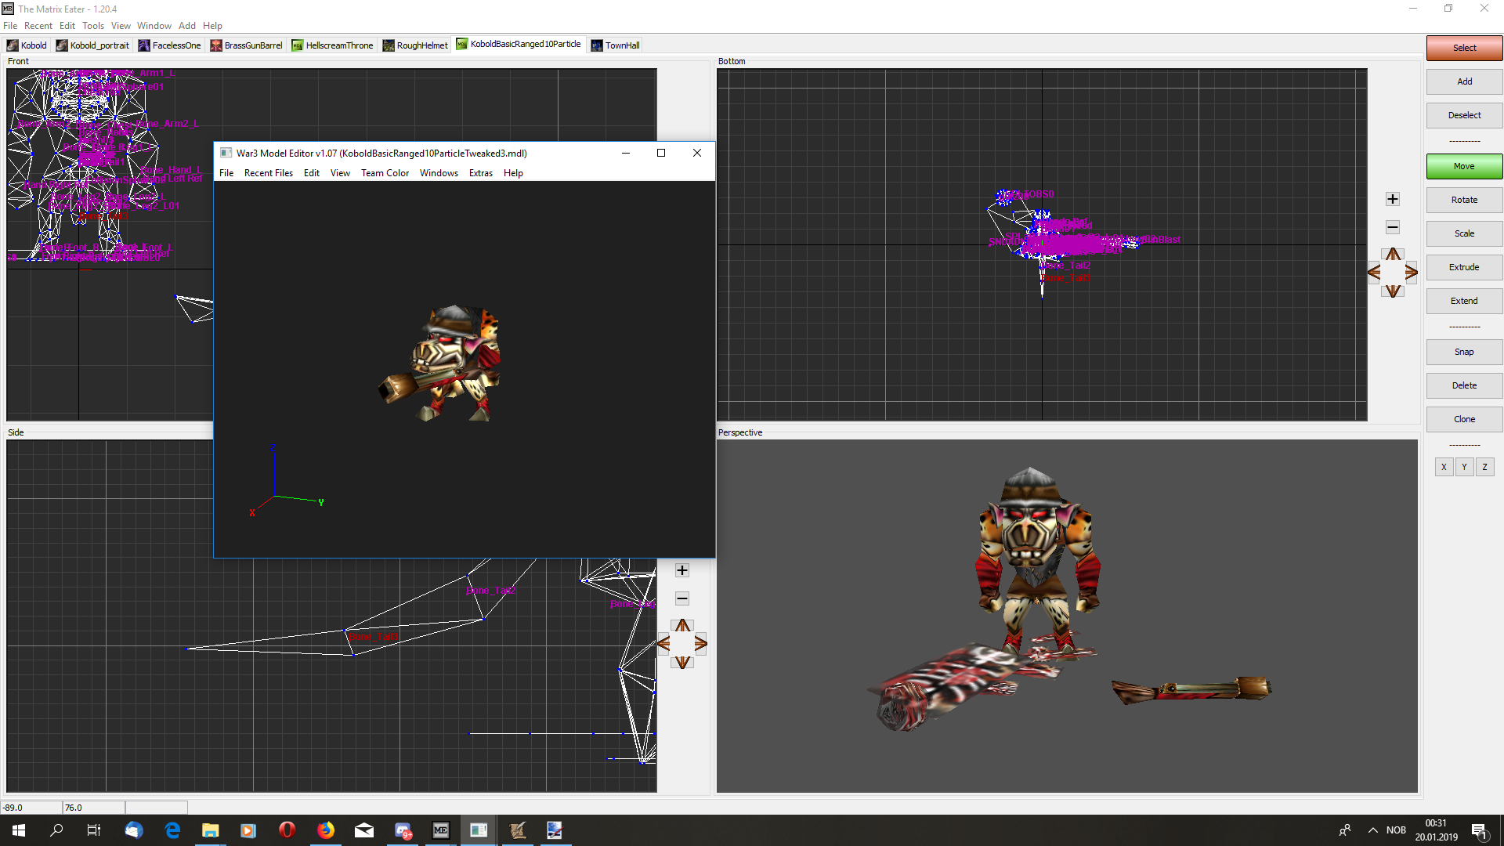The image size is (1504, 846).
Task: Toggle the Y axis lock
Action: [1464, 467]
